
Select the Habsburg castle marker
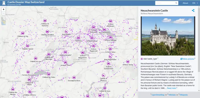(78, 38)
